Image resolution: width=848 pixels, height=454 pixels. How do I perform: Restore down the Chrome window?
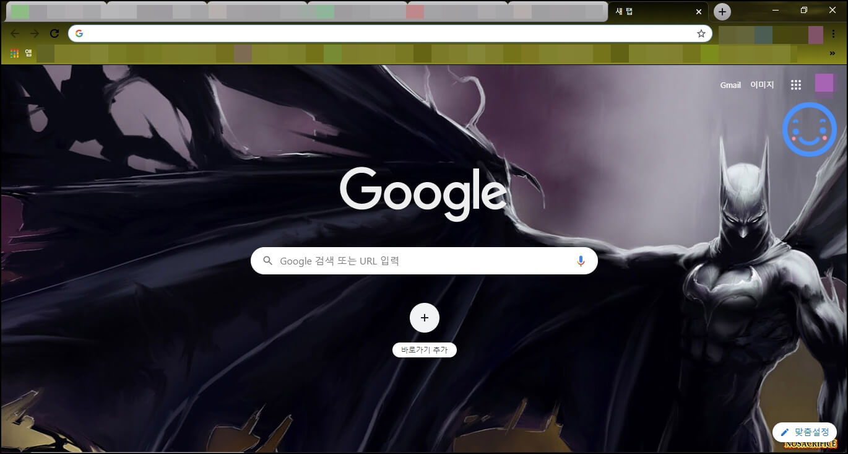click(x=804, y=10)
